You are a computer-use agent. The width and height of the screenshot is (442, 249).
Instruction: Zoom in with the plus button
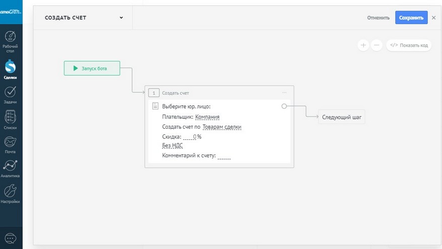click(363, 45)
